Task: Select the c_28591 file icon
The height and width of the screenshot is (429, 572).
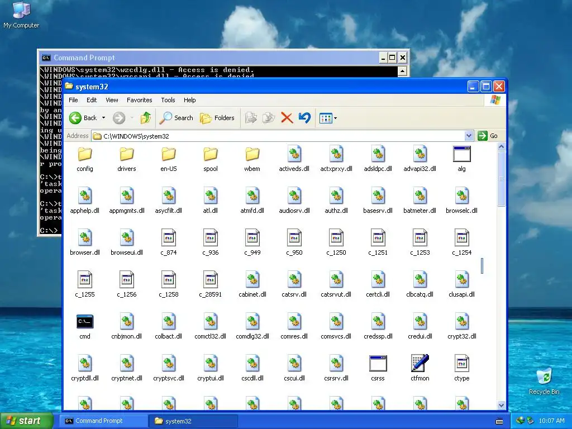Action: pyautogui.click(x=211, y=284)
